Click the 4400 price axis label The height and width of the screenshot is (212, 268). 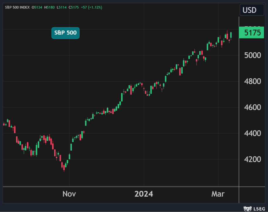point(252,133)
